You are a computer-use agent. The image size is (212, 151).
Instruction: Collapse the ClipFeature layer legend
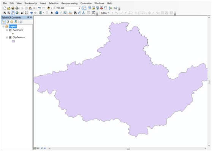(7, 37)
